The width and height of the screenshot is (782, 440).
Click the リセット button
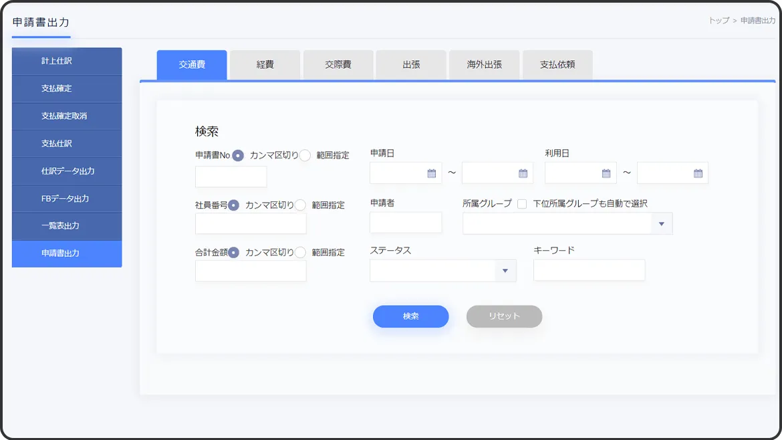[x=504, y=316]
